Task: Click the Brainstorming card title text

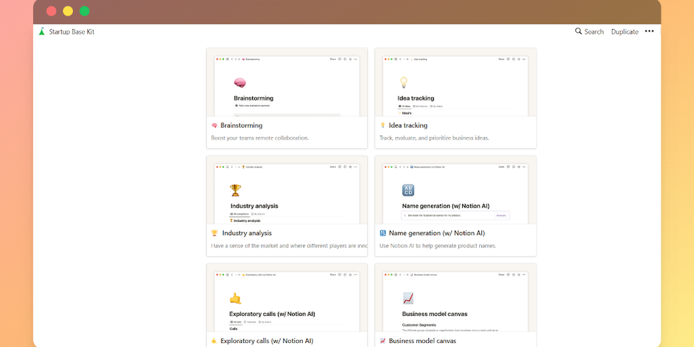Action: 241,125
